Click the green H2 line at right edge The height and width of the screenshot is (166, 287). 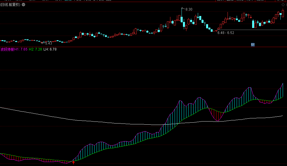pyautogui.click(x=282, y=97)
